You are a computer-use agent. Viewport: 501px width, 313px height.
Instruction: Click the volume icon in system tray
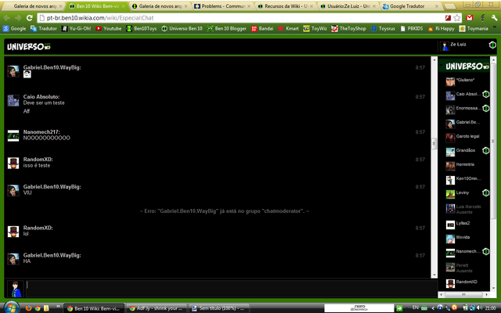[x=479, y=308]
